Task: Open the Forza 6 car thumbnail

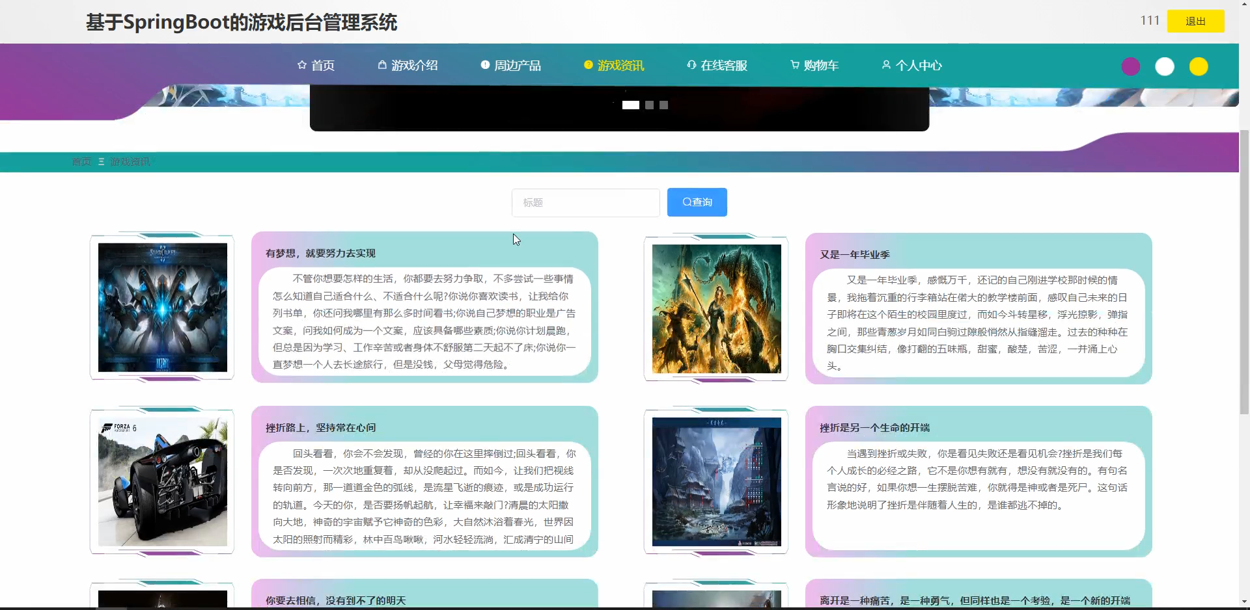Action: click(x=163, y=482)
